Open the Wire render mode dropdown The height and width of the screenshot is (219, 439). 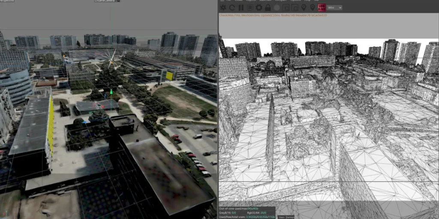tap(334, 8)
